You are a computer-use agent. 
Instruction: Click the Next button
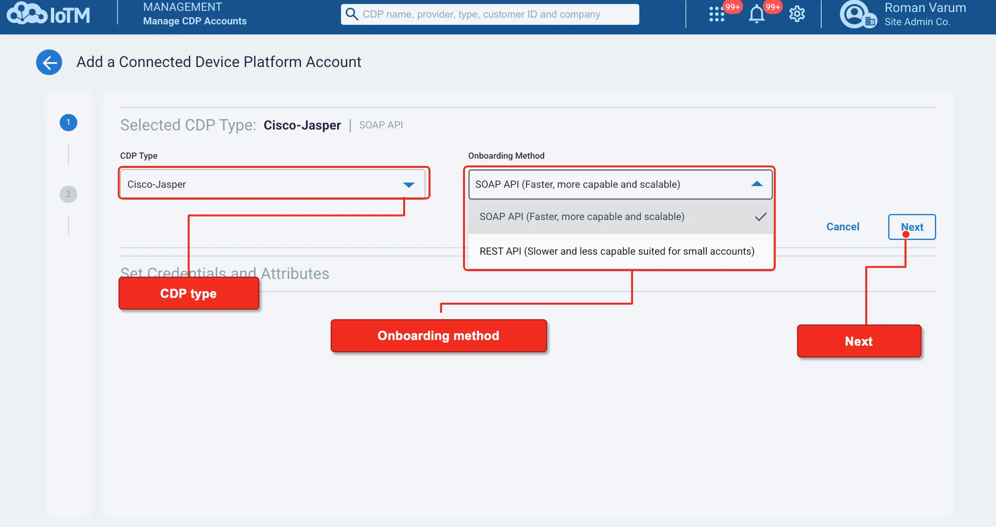coord(912,227)
